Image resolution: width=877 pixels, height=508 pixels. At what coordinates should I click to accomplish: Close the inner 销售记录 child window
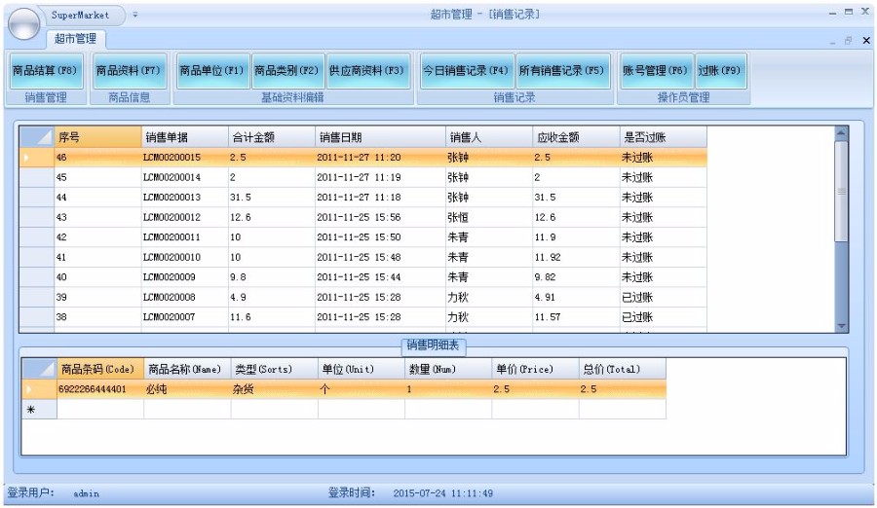(x=866, y=41)
